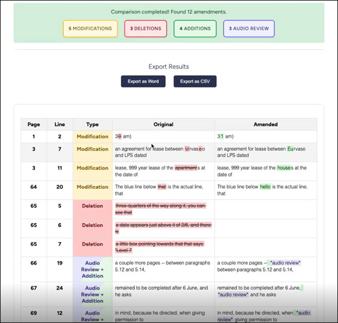Viewport: 338px width, 323px height.
Task: Click line number 24 cell
Action: click(x=60, y=294)
